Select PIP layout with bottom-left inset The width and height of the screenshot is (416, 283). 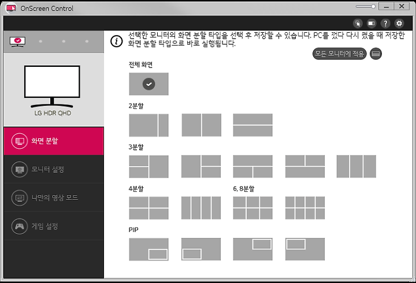click(201, 250)
